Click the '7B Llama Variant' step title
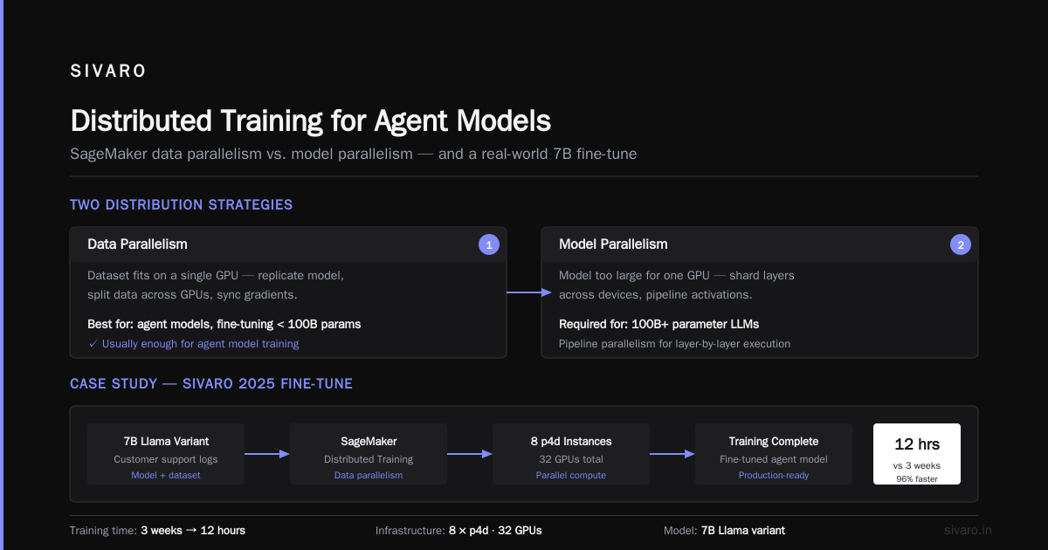1048x550 pixels. [x=166, y=442]
